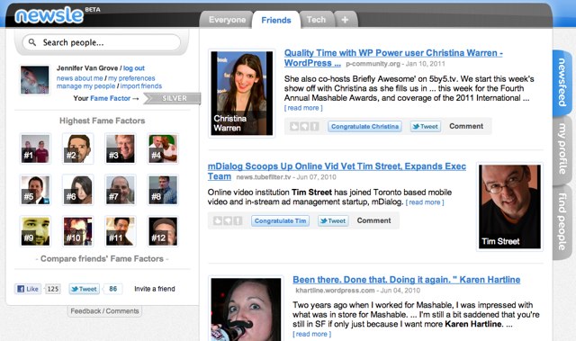Click inside the Search people field
576x341 pixels.
[x=102, y=42]
